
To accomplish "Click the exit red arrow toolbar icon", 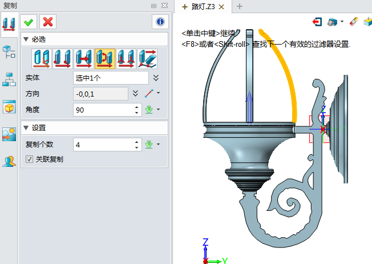I will point(317,22).
